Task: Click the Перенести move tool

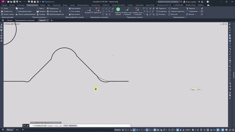Action: tap(161, 8)
